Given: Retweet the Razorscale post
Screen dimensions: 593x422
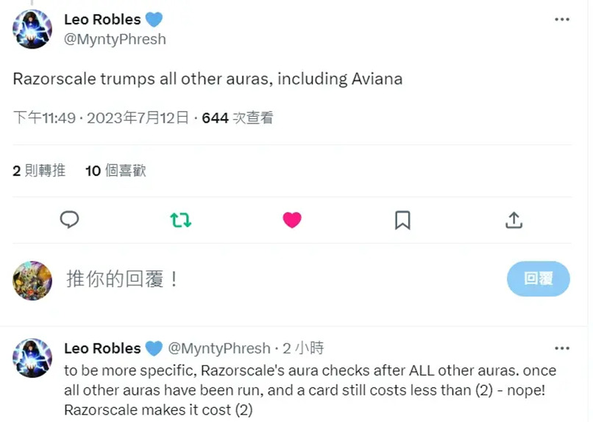Looking at the screenshot, I should pos(181,219).
